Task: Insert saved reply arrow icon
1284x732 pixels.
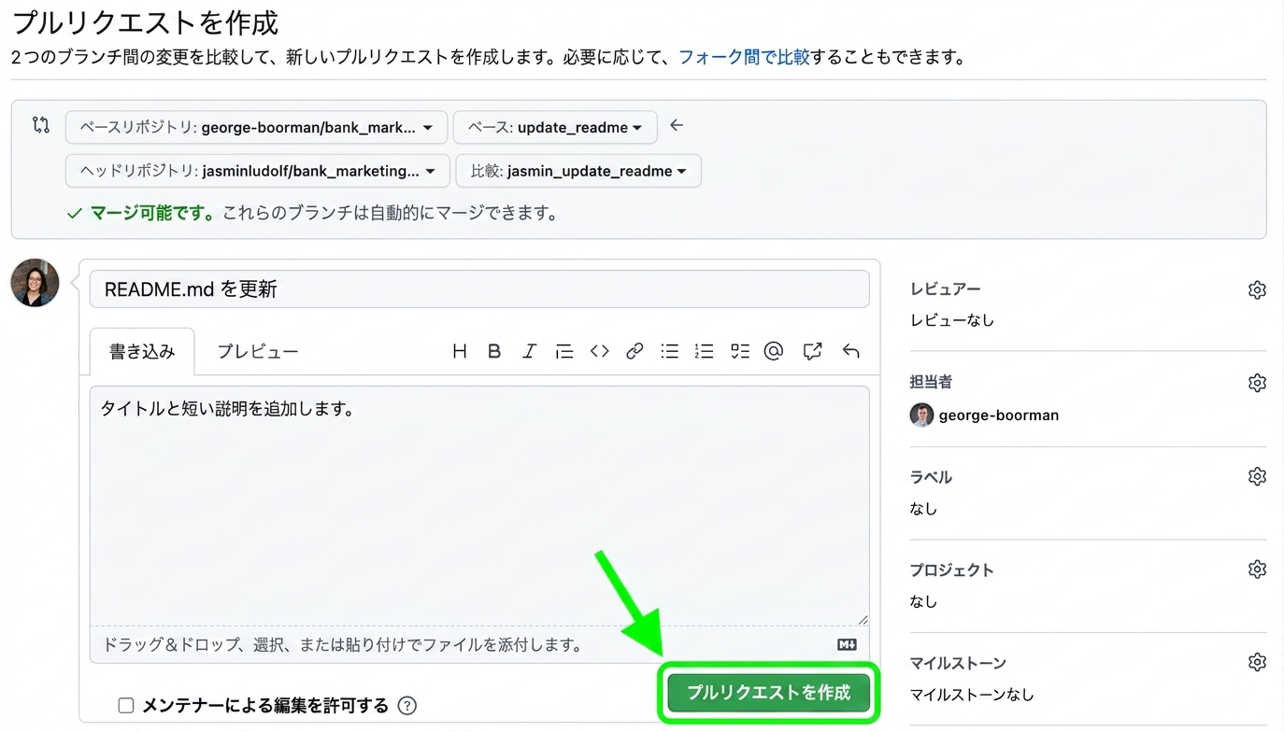Action: (850, 351)
